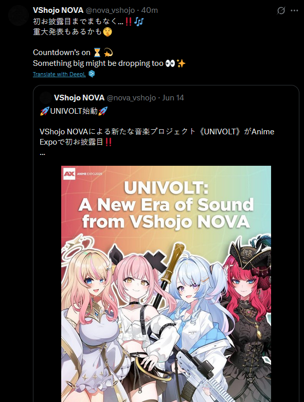This screenshot has height=402, width=304.
Task: Click the quoted tweet's small profile avatar
Action: pyautogui.click(x=46, y=98)
